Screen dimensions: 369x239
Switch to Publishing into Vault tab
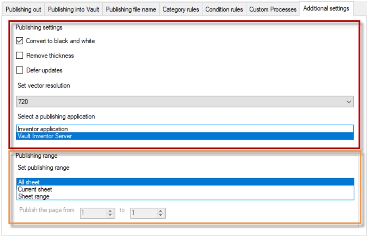[74, 9]
